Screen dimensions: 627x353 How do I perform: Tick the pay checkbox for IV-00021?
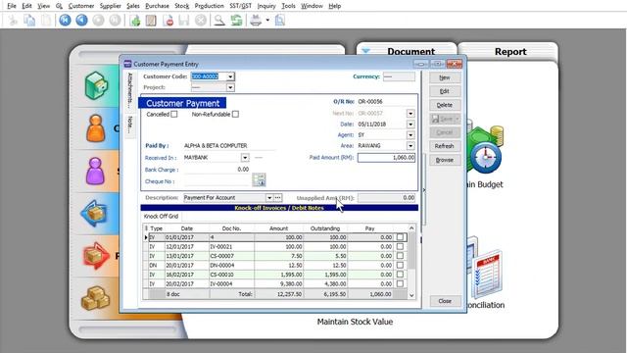[x=400, y=246]
